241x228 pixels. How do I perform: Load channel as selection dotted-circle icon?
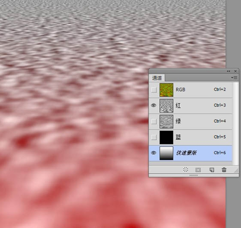pos(186,169)
